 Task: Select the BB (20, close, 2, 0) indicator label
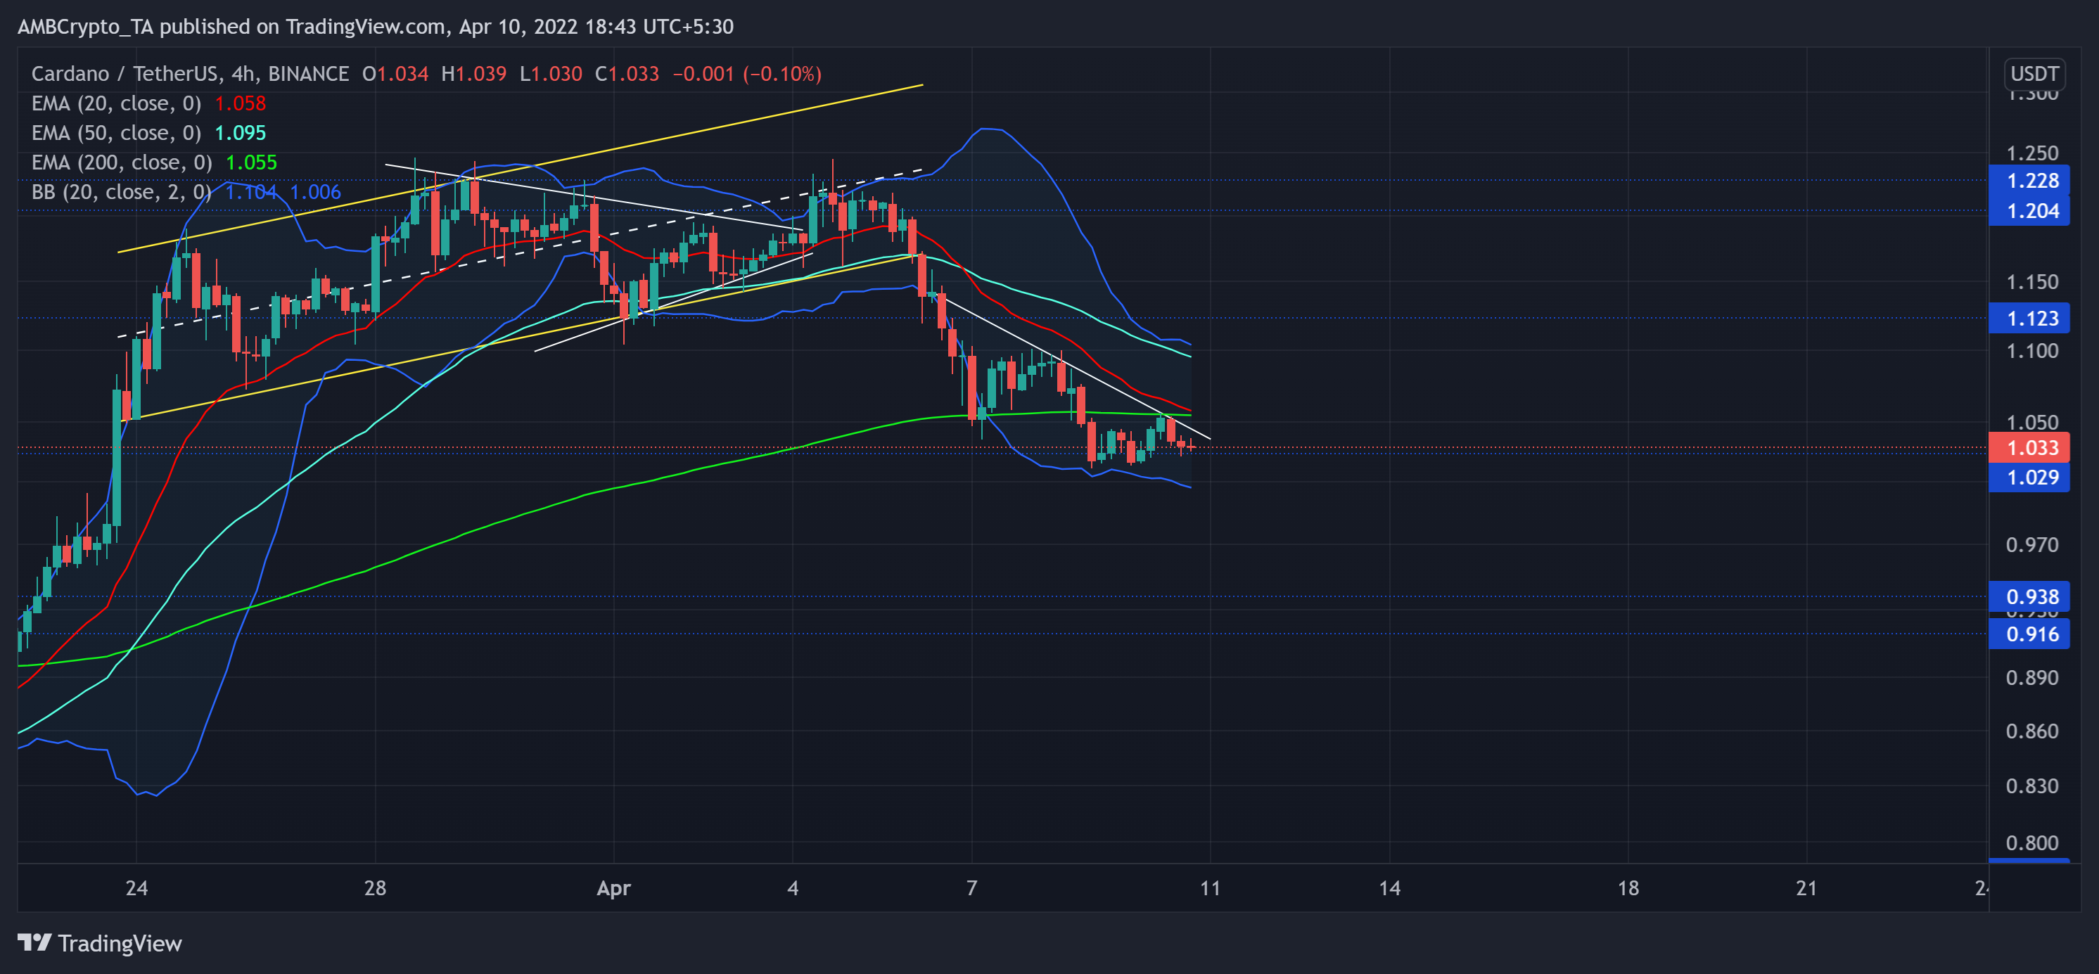point(119,191)
